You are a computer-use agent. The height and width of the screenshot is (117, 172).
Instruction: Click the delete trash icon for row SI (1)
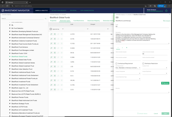click(x=55, y=76)
